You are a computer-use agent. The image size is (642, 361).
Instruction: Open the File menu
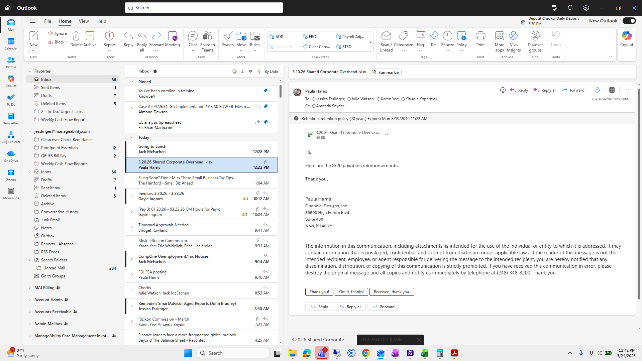click(47, 21)
